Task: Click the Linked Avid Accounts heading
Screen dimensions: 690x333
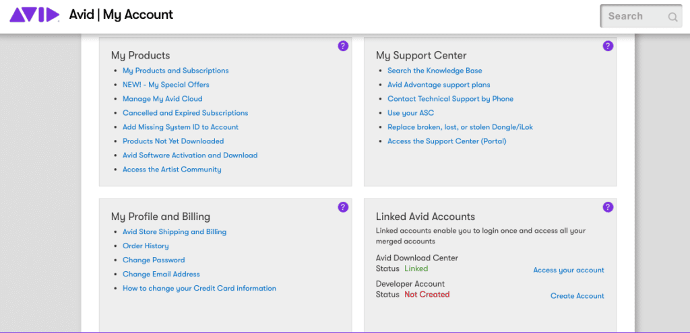Action: (x=426, y=217)
